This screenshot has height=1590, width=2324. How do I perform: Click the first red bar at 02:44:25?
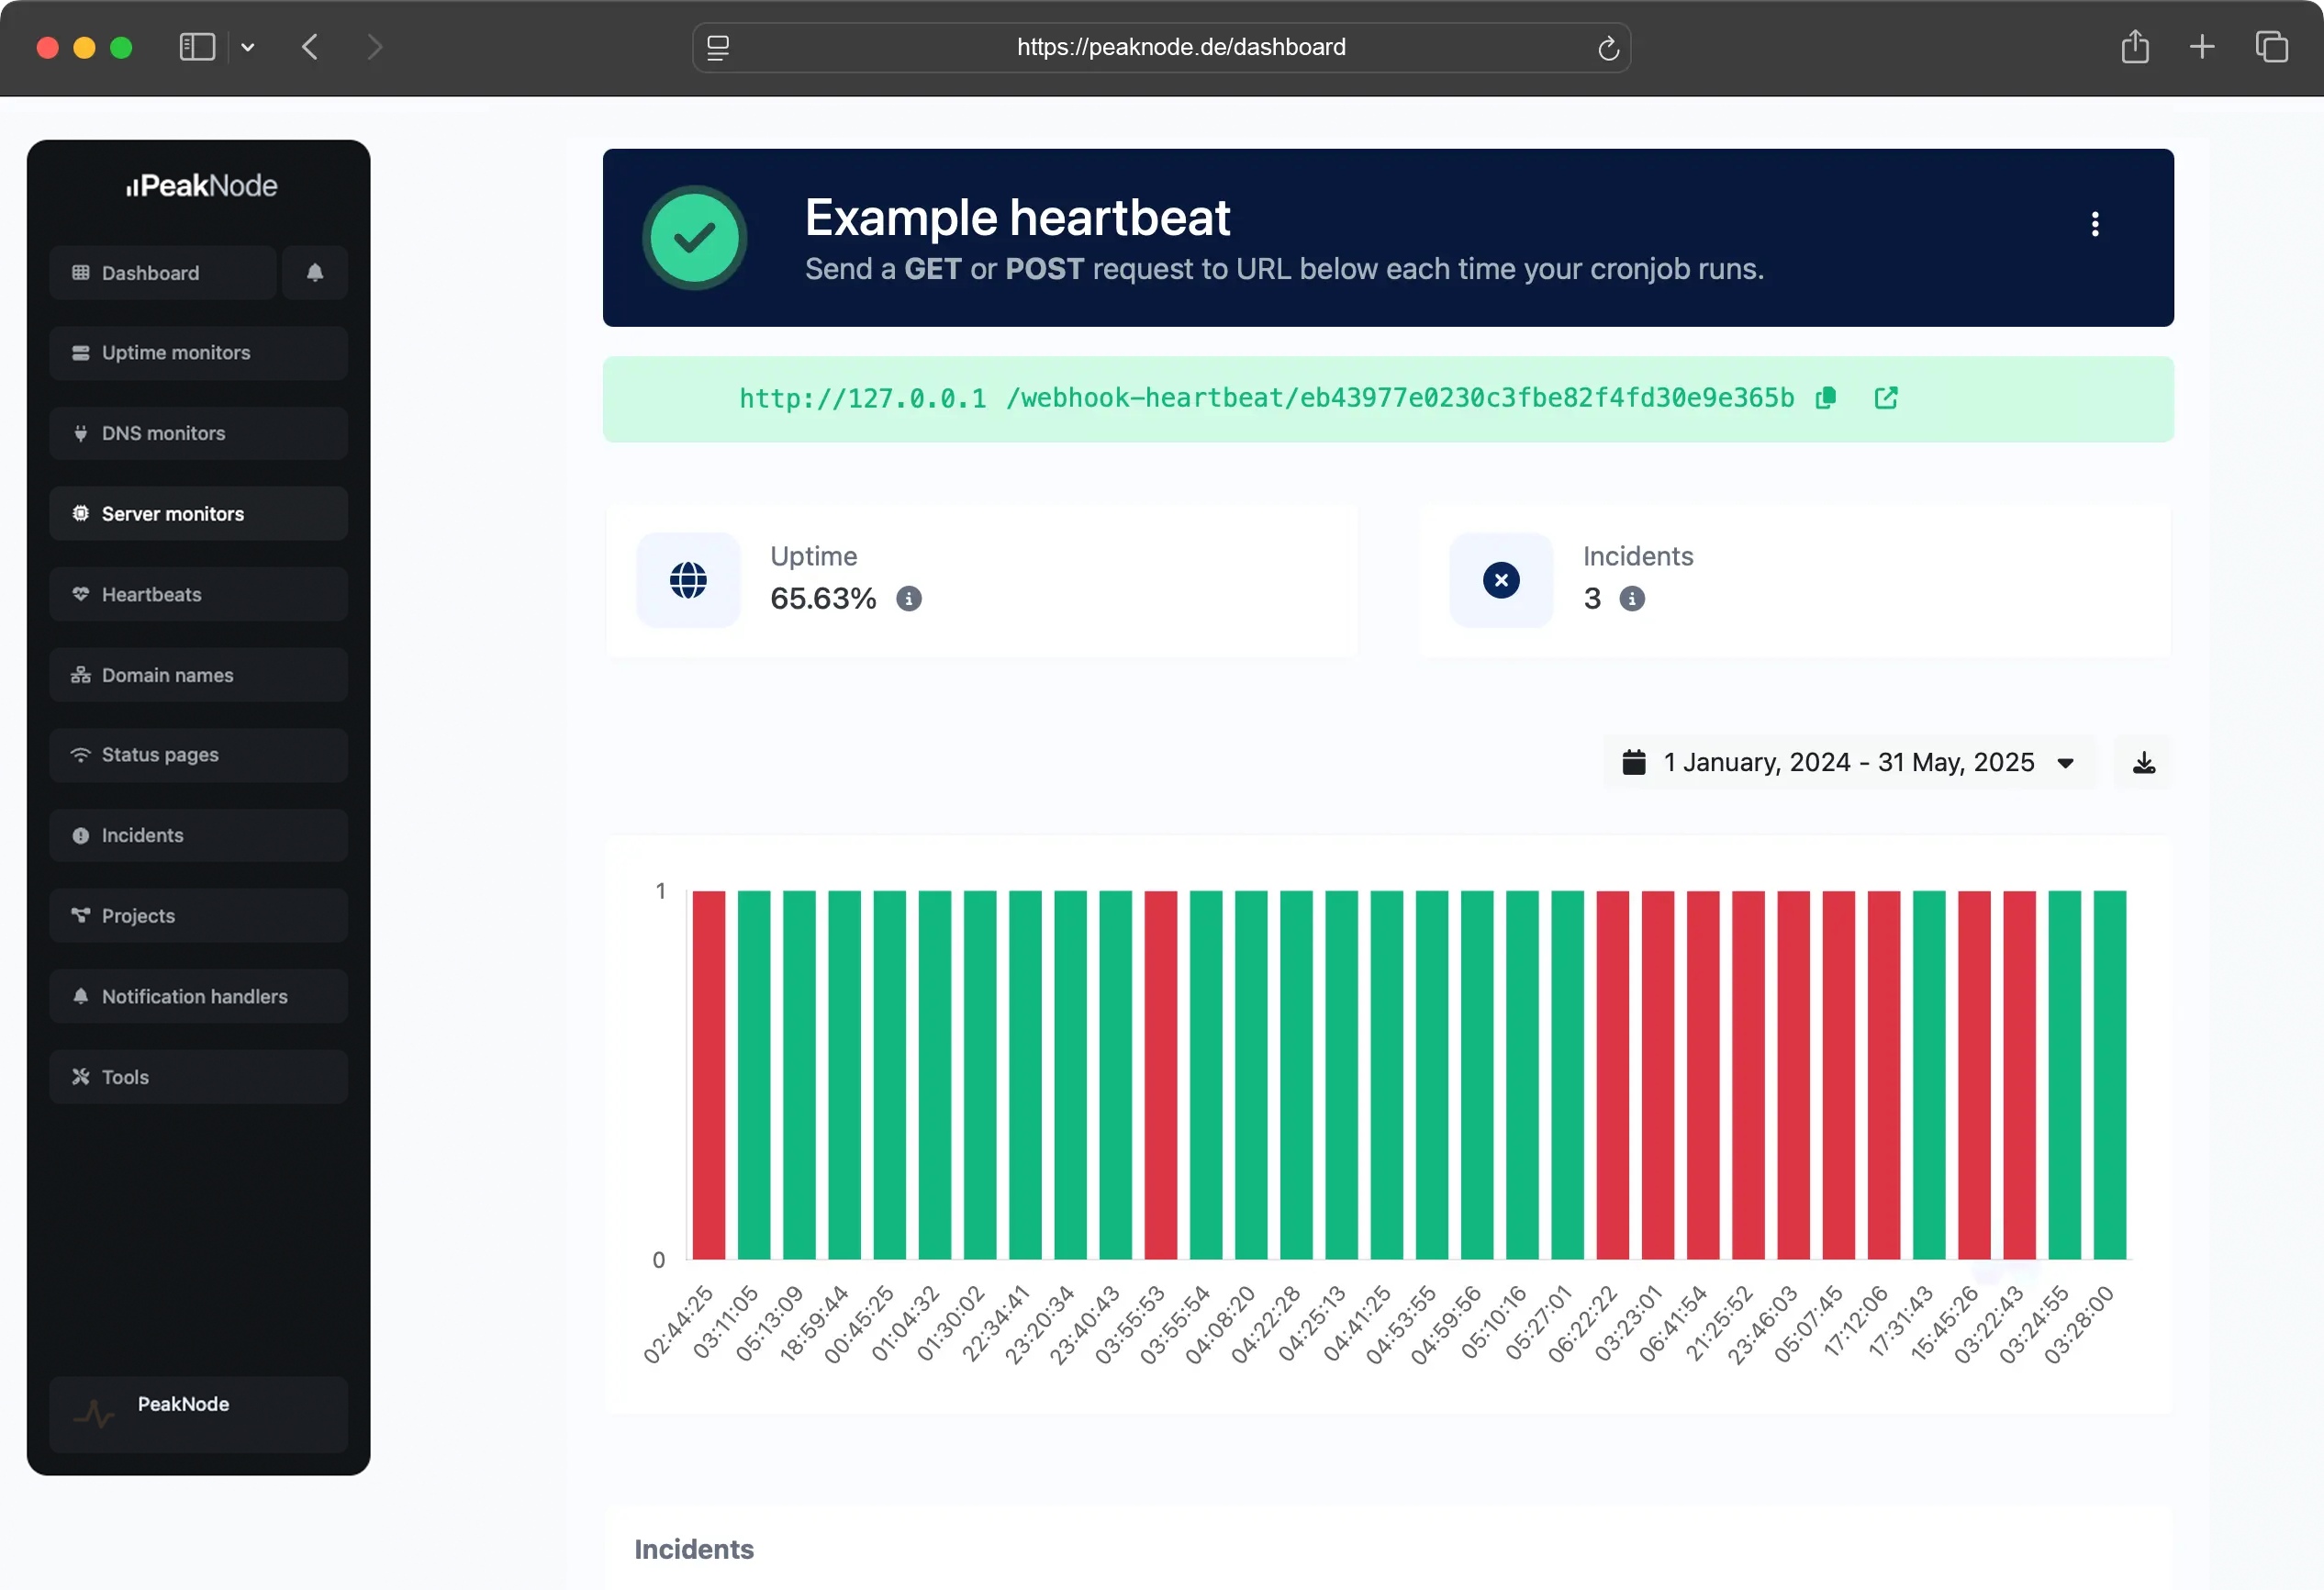click(708, 1074)
